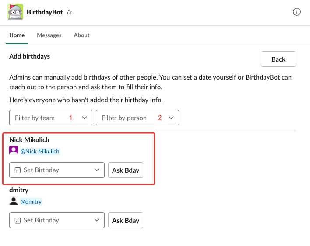Switch to the Home tab
Image resolution: width=310 pixels, height=246 pixels.
click(x=17, y=35)
